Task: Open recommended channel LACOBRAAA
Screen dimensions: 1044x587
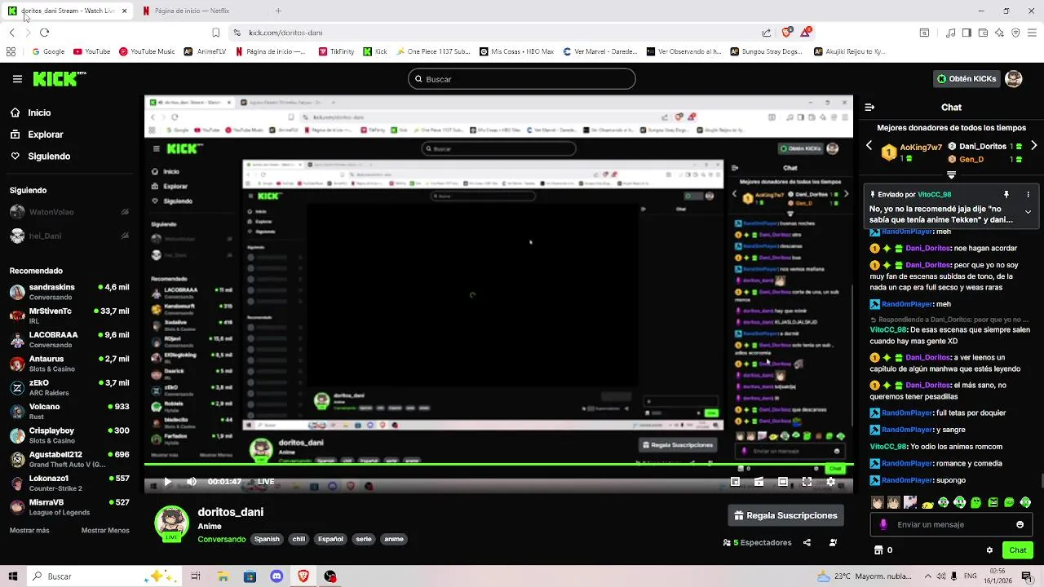Action: click(x=69, y=339)
